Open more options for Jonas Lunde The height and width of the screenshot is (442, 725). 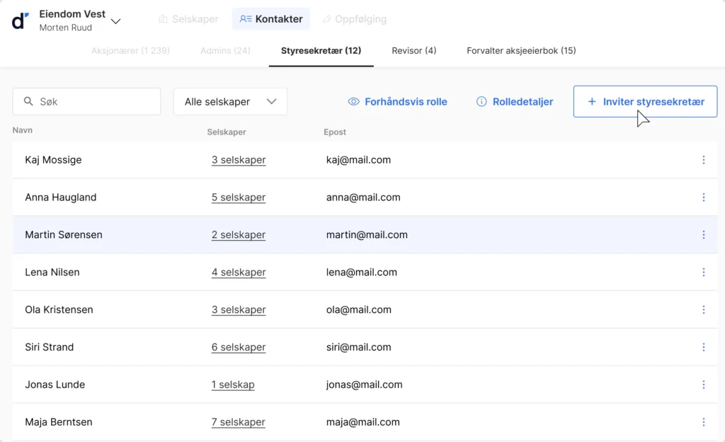point(703,385)
